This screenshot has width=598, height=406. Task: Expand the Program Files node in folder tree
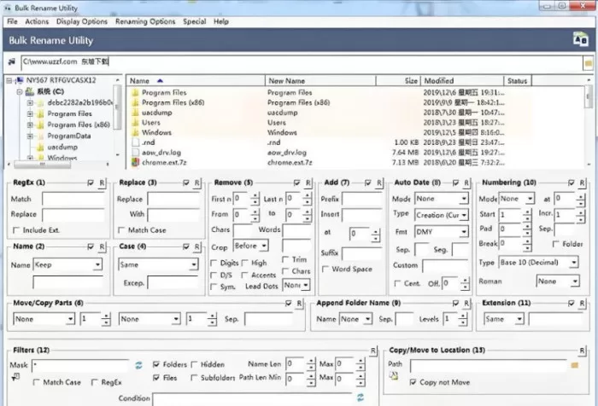tap(30, 114)
